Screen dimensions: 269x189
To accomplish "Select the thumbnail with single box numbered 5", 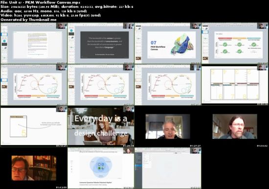I will (34, 126).
